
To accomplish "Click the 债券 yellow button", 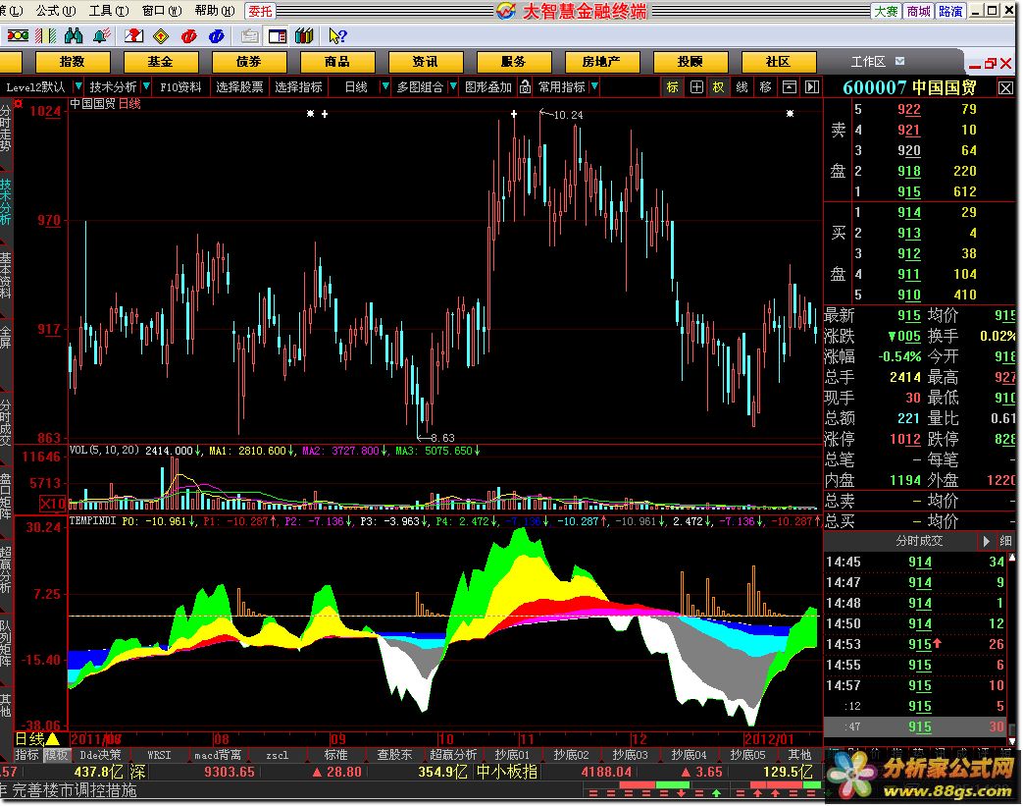I will (x=248, y=62).
